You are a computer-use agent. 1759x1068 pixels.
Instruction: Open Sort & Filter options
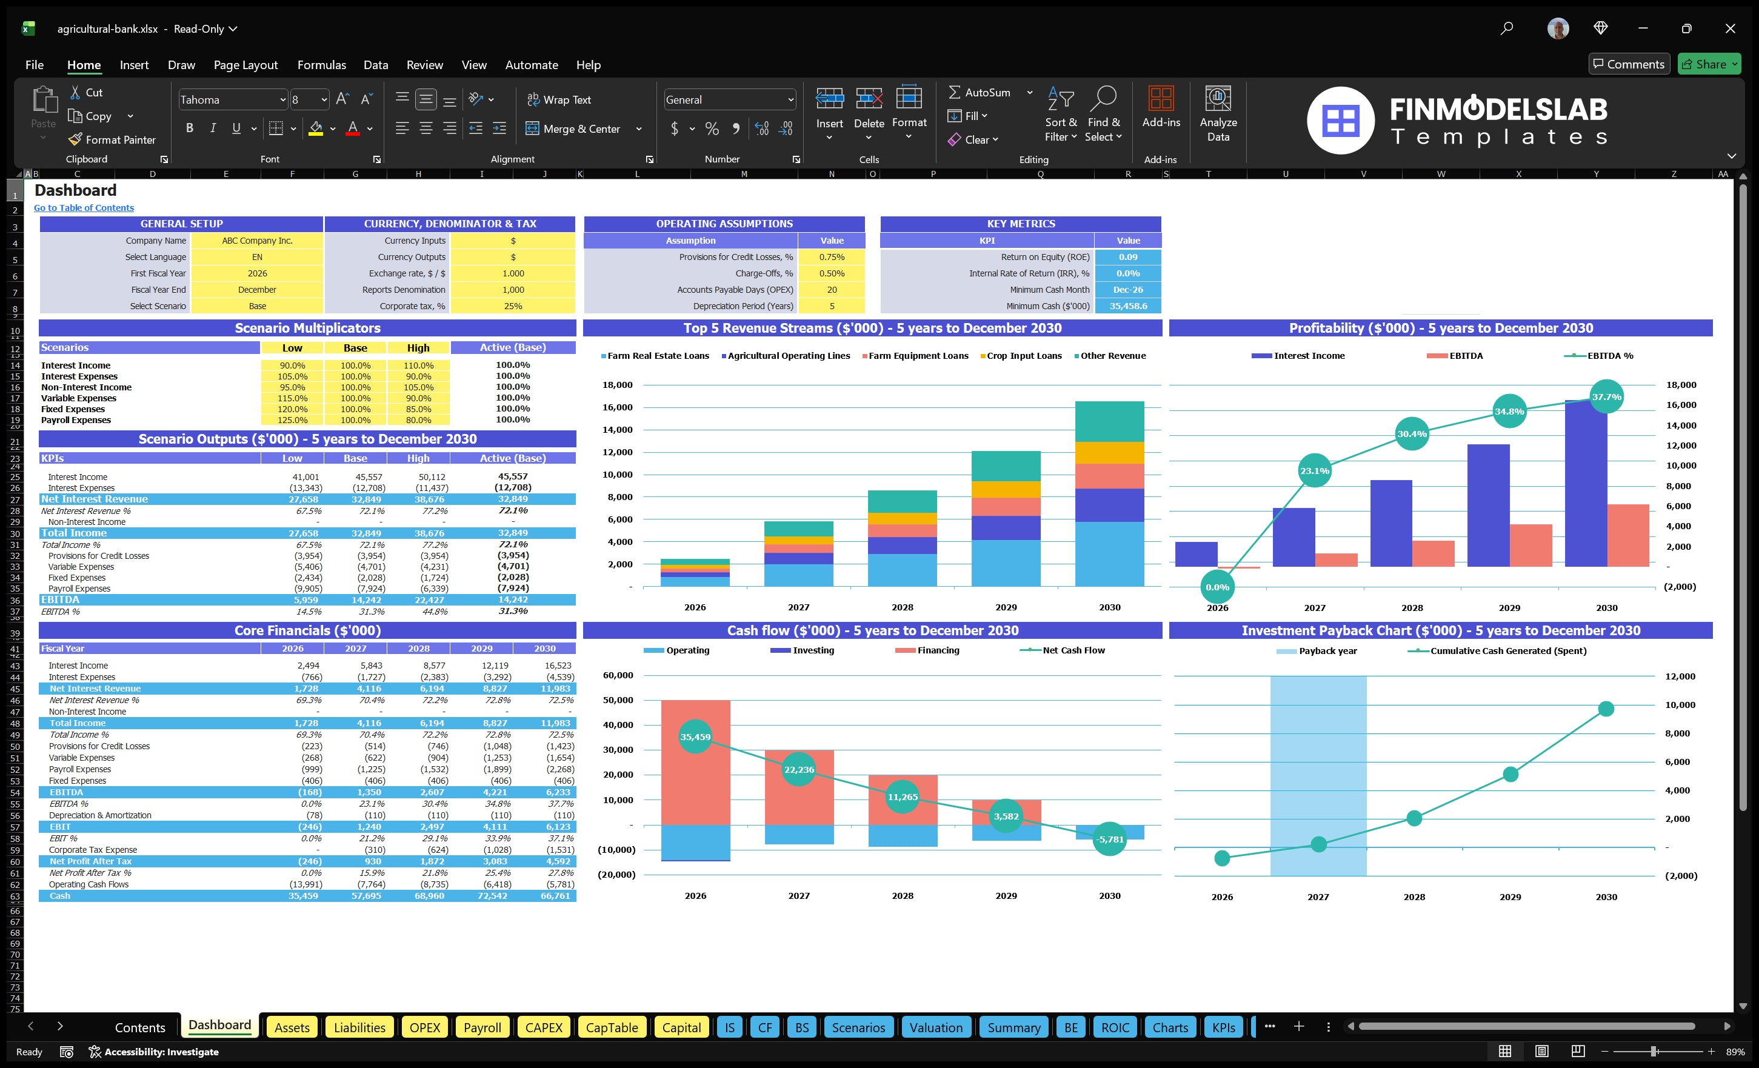tap(1061, 114)
